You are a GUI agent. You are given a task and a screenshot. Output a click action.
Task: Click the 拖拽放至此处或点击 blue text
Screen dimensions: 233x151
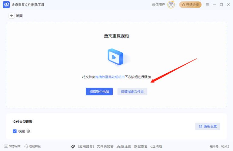(x=110, y=77)
